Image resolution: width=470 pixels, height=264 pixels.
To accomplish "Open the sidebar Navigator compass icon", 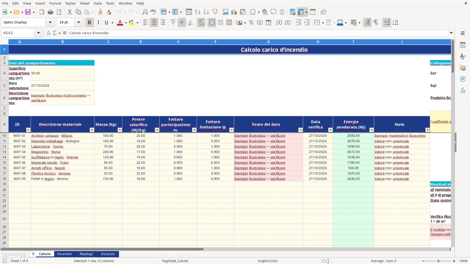I will (x=463, y=79).
